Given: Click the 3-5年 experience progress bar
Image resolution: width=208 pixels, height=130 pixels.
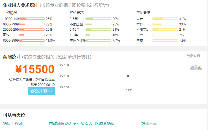Looking at the screenshot, I should point(98,19).
